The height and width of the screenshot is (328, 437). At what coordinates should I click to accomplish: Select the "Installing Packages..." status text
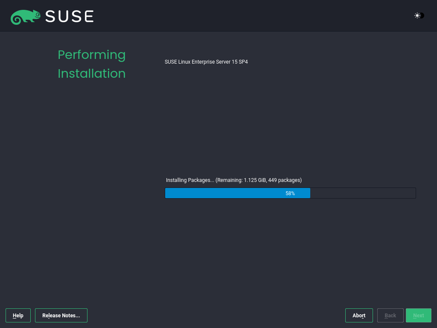(190, 180)
